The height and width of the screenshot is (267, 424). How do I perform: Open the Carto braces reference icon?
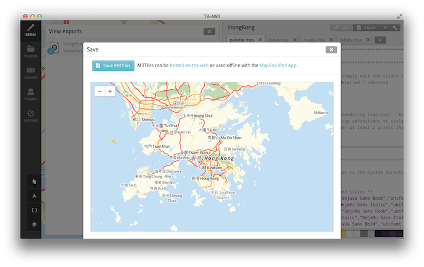click(x=34, y=210)
